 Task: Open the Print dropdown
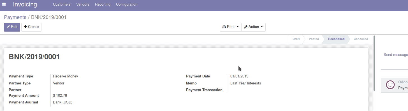click(231, 27)
